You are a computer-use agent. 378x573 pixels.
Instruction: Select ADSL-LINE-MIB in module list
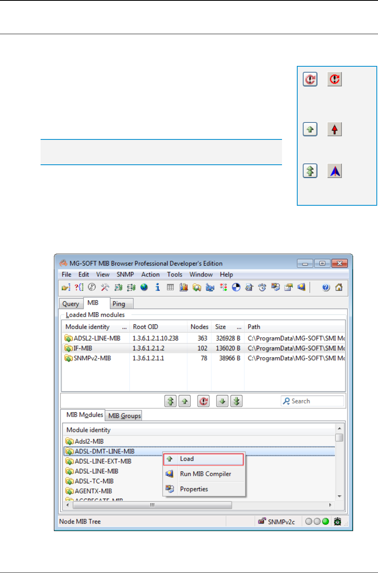(96, 471)
